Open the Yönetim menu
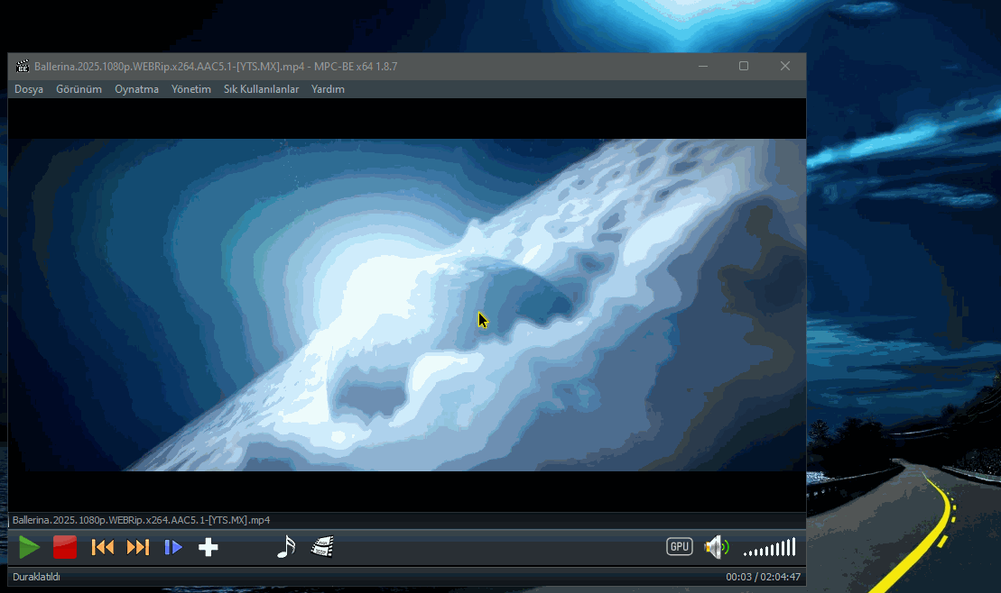 pos(190,89)
